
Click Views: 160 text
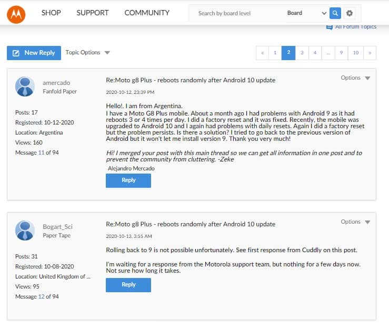coord(29,142)
